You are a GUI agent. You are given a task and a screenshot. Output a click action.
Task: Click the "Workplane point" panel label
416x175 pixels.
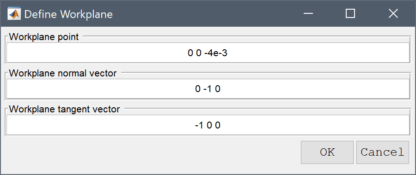(x=44, y=37)
